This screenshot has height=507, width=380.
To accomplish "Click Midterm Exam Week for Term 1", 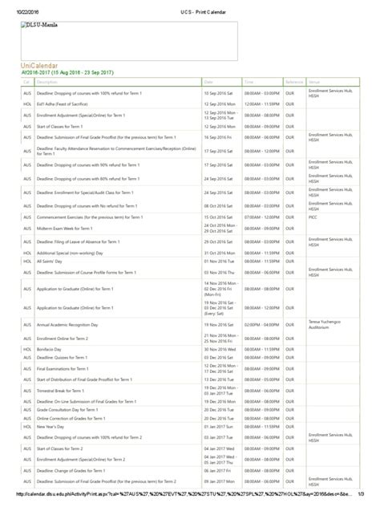I will coord(65,229).
